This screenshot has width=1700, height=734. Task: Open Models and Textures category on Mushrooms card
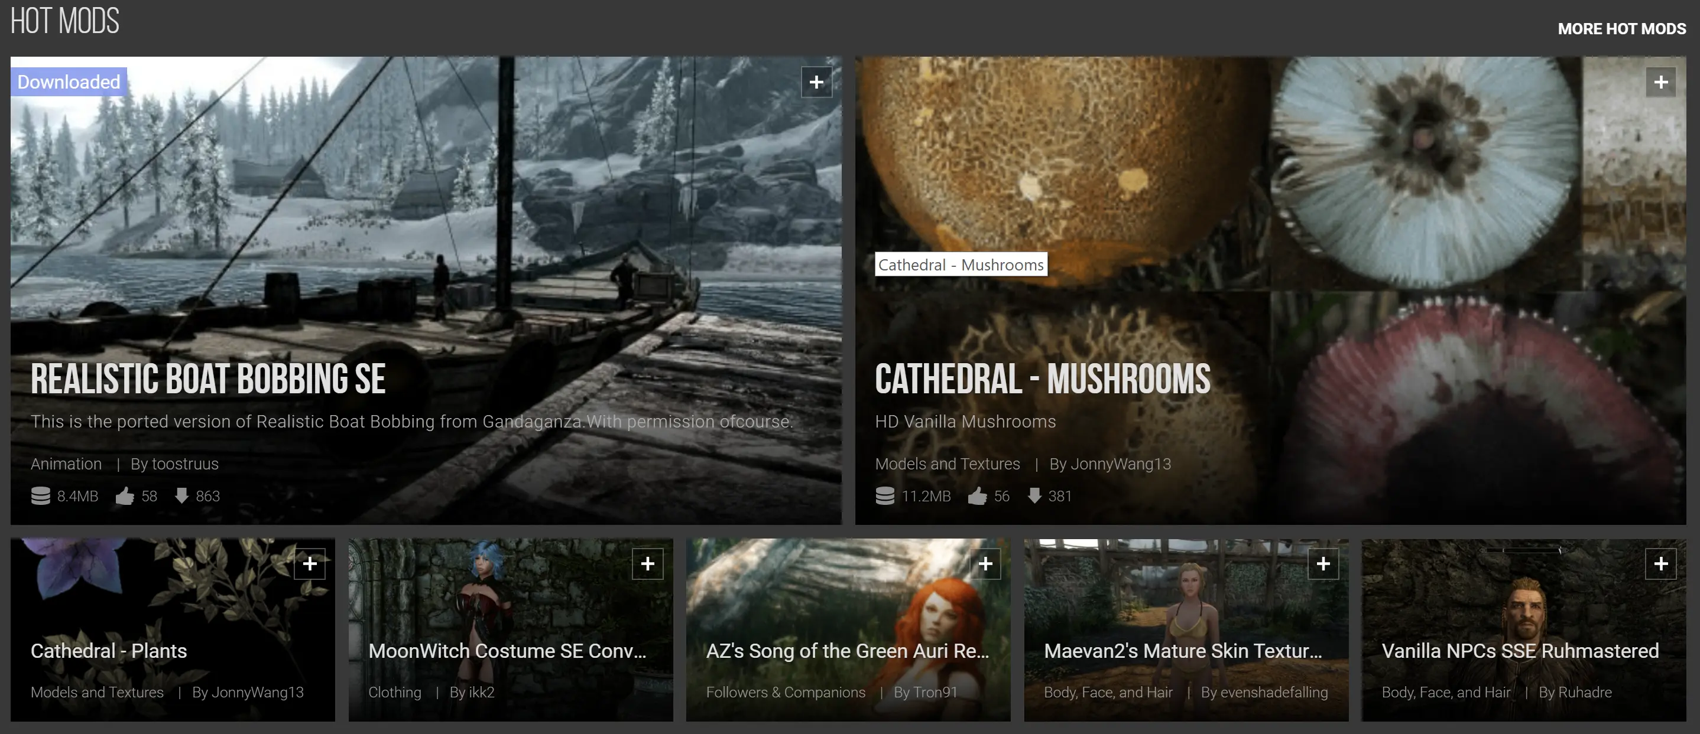coord(947,464)
